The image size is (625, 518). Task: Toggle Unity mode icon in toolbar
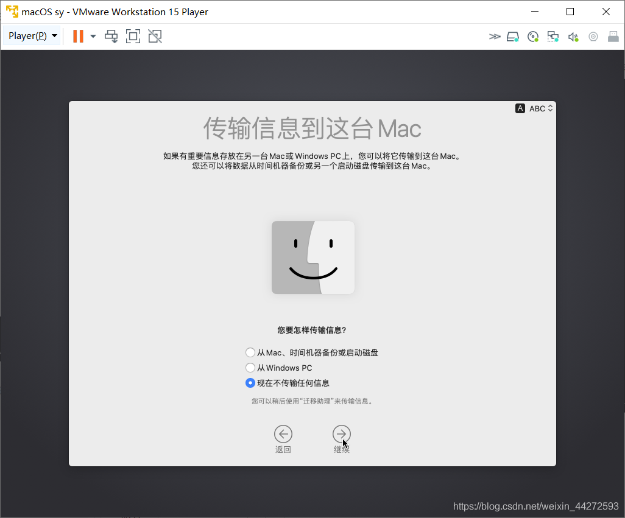[x=155, y=37]
